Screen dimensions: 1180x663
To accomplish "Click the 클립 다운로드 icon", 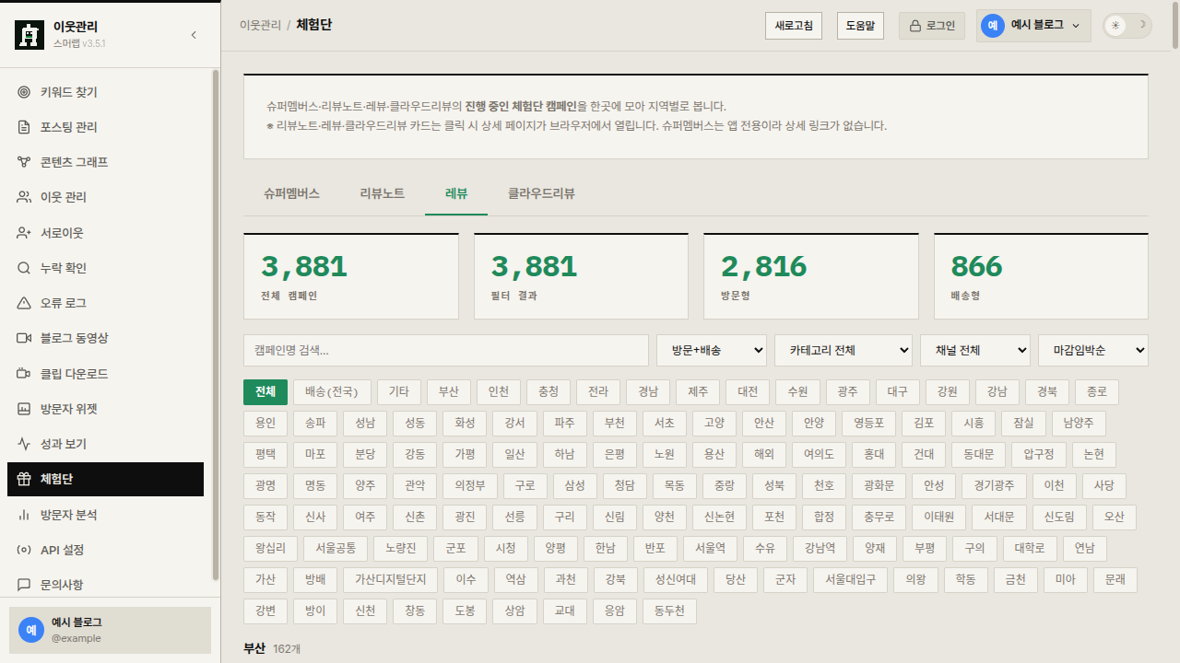I will coord(24,374).
